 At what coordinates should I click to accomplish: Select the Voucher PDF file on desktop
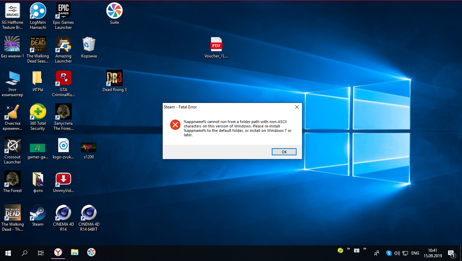[216, 47]
